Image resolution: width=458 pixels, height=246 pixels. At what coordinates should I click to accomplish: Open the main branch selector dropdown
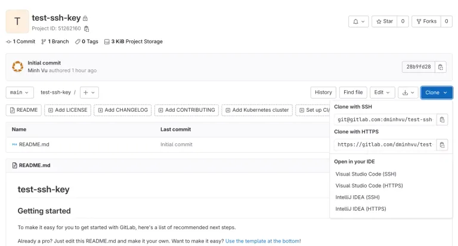pos(20,93)
